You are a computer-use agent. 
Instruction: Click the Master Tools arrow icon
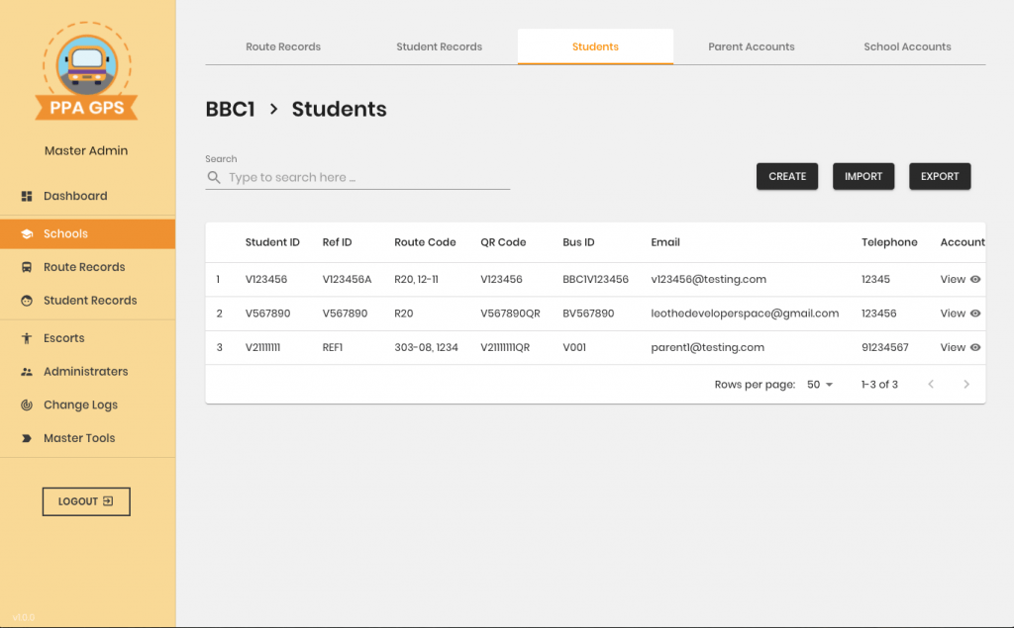27,438
